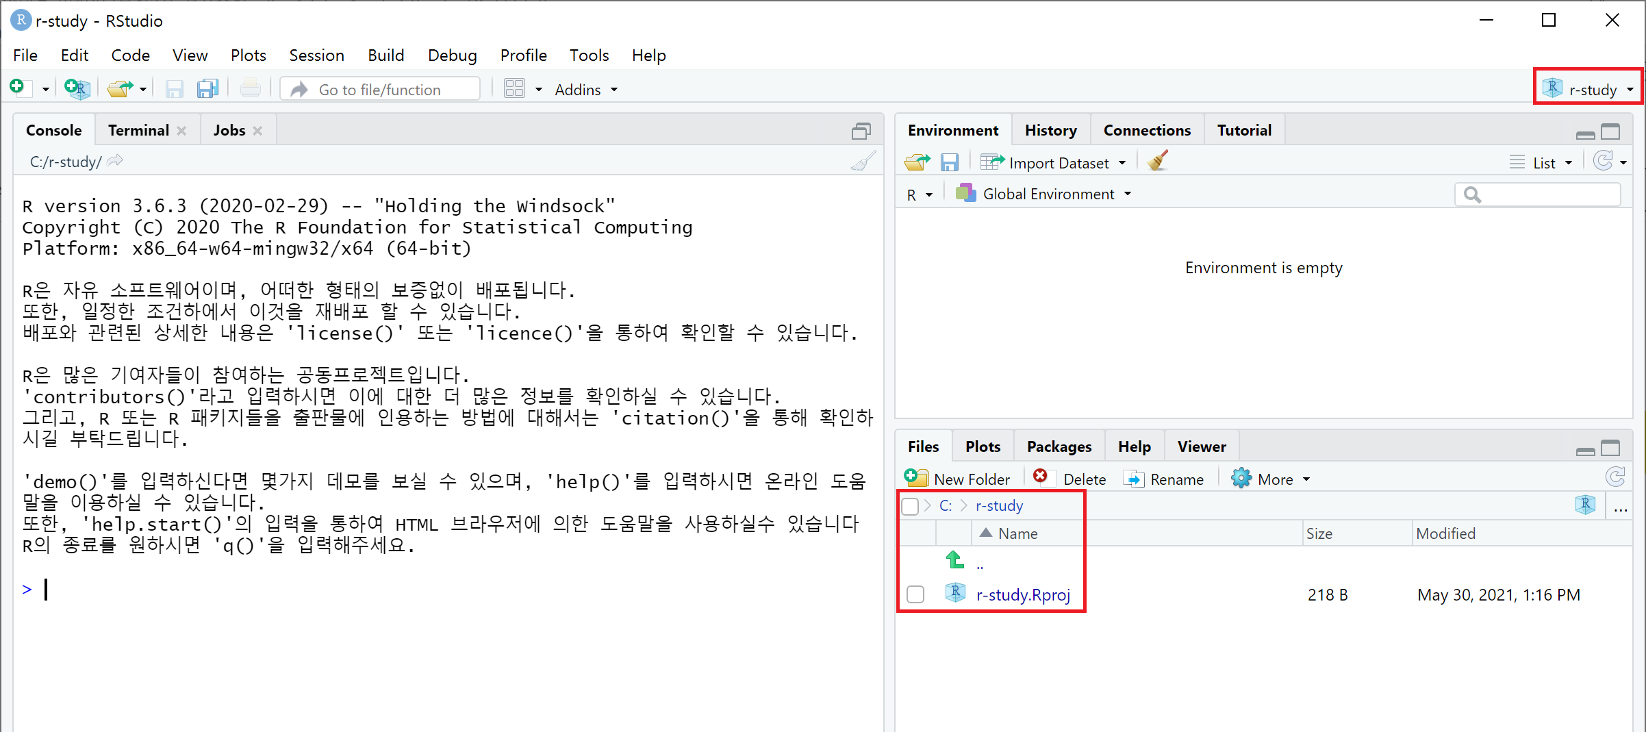This screenshot has height=732, width=1646.
Task: Click the clear environment broom icon
Action: 1157,161
